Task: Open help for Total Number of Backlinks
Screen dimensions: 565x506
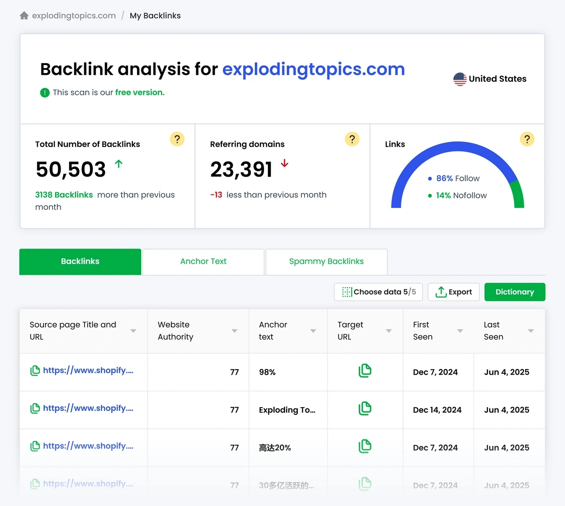Action: coord(177,139)
